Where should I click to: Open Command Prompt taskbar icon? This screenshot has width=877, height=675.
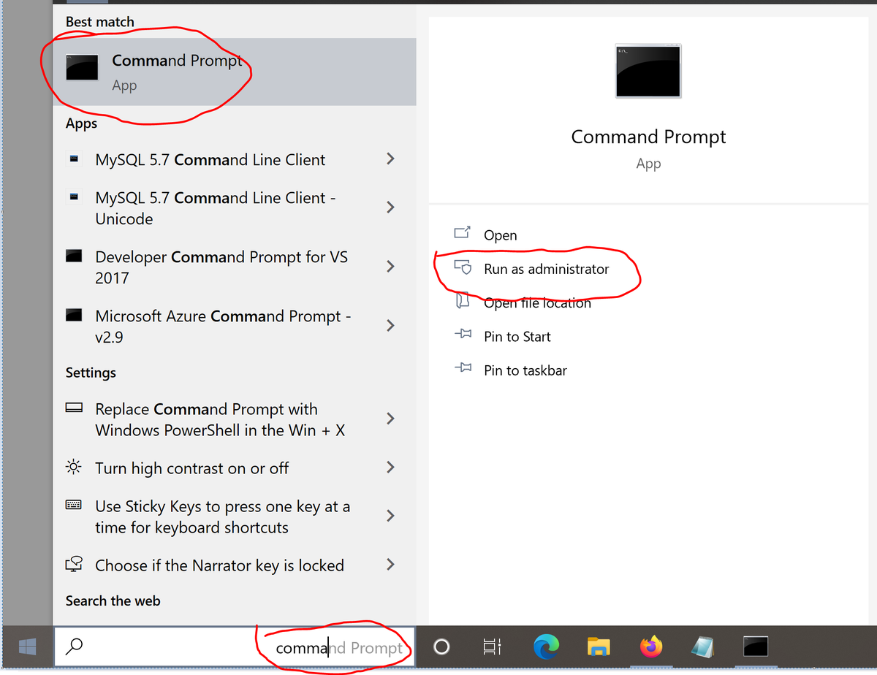pos(756,647)
